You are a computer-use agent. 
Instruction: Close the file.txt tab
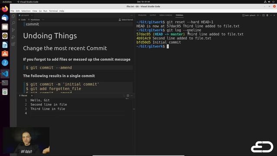pos(32,95)
